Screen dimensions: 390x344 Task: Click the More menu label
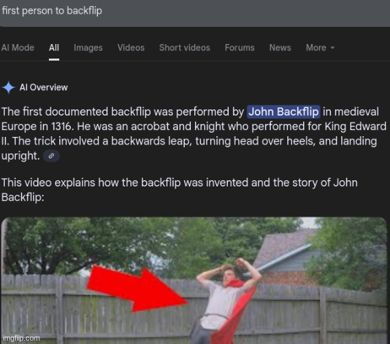316,47
